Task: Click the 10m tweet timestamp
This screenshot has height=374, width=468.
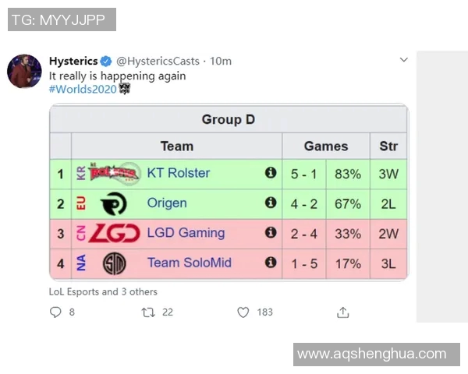Action: tap(222, 61)
